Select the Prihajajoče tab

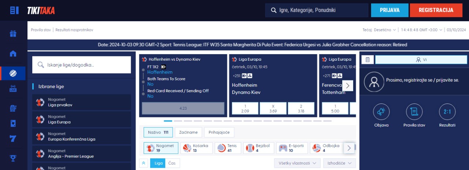[219, 132]
